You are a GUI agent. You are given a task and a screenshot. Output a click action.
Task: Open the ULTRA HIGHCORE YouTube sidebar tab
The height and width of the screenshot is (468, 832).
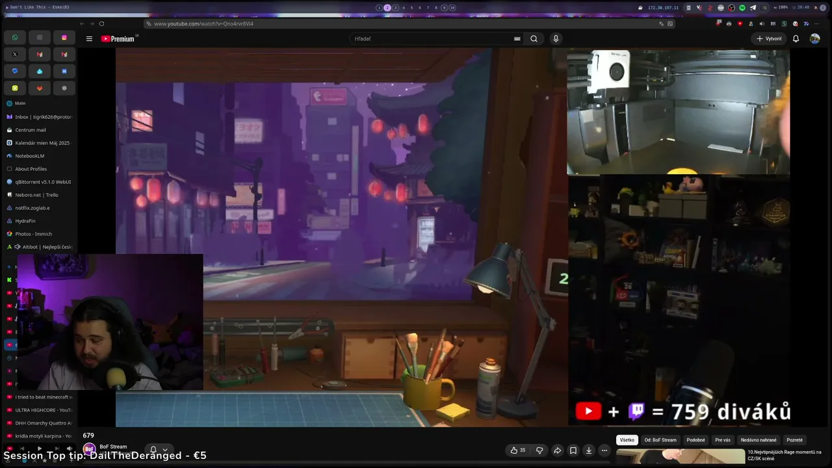click(40, 410)
